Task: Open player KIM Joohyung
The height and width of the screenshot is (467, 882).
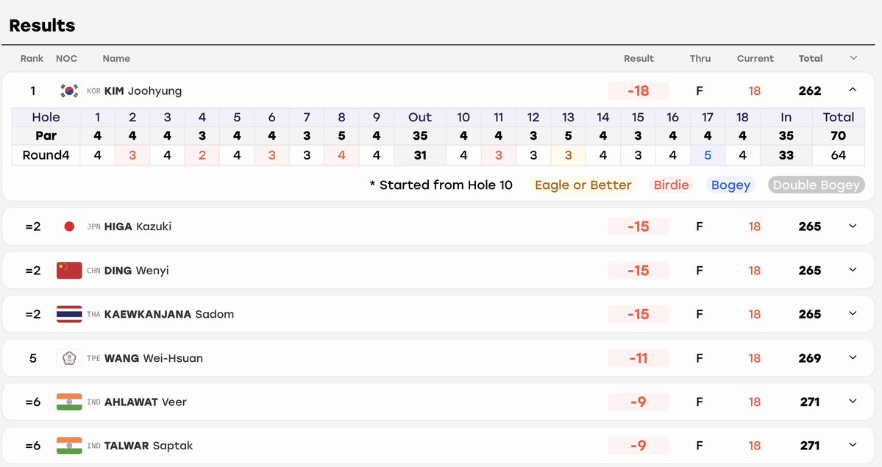Action: tap(143, 90)
